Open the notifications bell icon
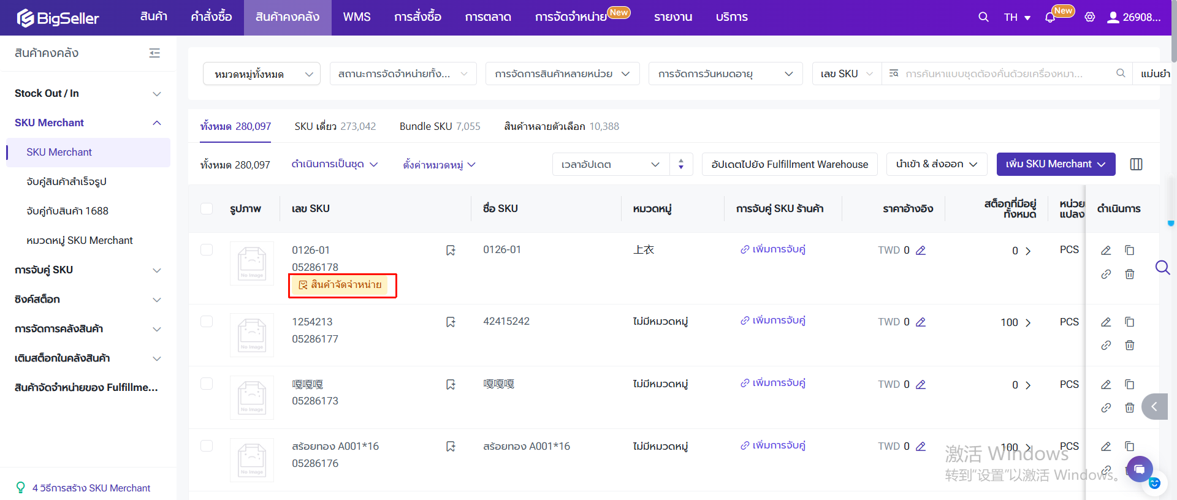Image resolution: width=1177 pixels, height=500 pixels. point(1050,17)
